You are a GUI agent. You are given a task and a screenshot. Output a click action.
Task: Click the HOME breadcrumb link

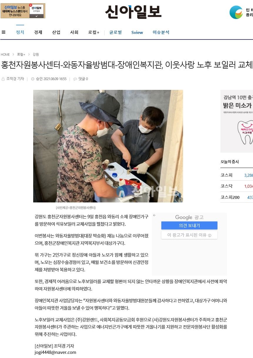click(5, 55)
